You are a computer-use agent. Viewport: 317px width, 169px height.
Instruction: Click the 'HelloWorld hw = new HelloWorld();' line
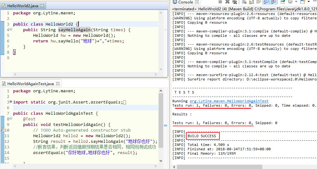pyautogui.click(x=74, y=36)
